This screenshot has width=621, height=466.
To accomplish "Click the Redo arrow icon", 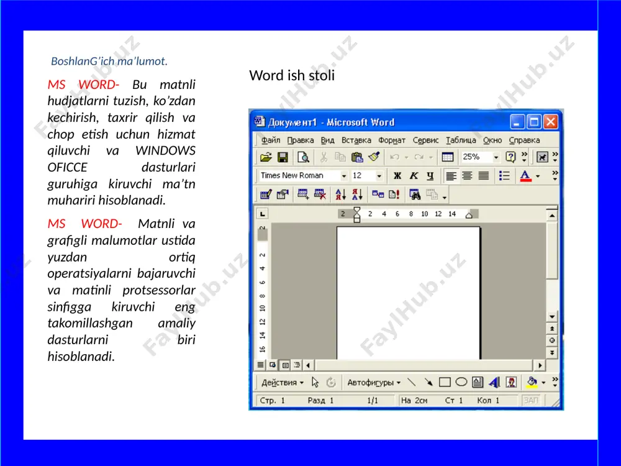I will (x=419, y=157).
